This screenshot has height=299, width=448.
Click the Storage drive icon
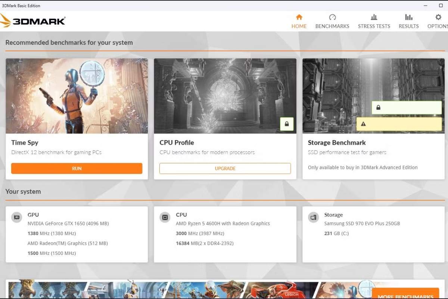tap(314, 217)
